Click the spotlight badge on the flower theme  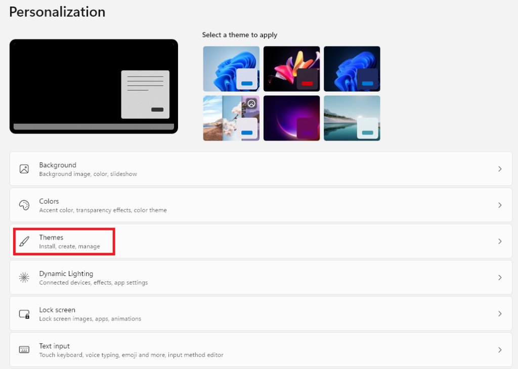tap(251, 104)
